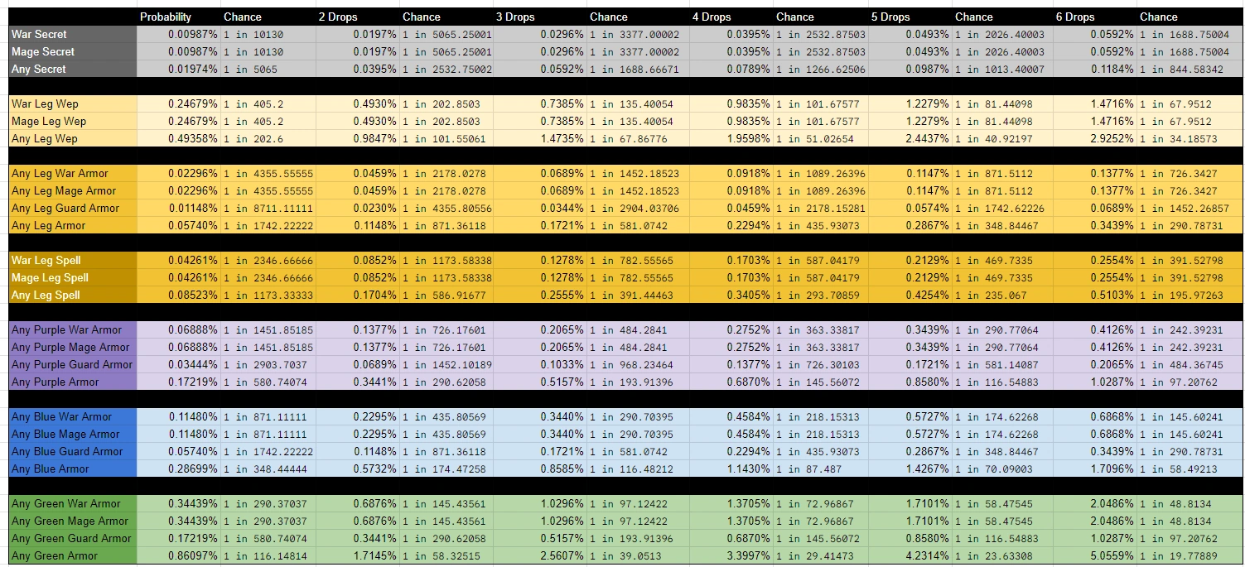The width and height of the screenshot is (1245, 567).
Task: Select the 0.86097% probability cell
Action: point(193,555)
